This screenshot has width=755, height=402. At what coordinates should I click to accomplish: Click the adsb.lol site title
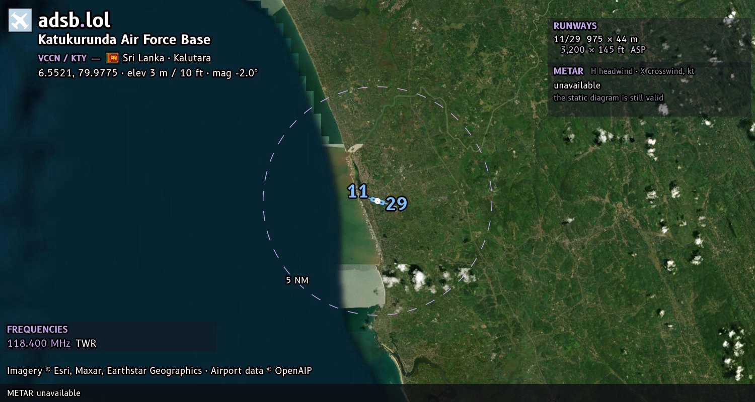pyautogui.click(x=74, y=21)
